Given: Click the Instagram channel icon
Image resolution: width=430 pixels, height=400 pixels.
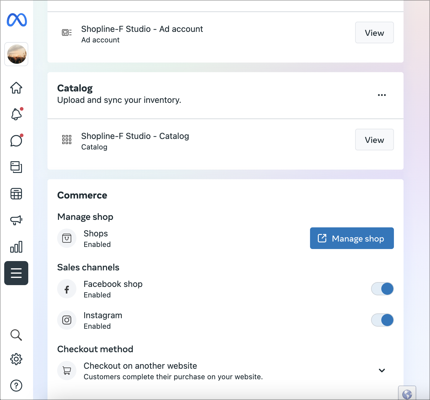Looking at the screenshot, I should click(67, 320).
